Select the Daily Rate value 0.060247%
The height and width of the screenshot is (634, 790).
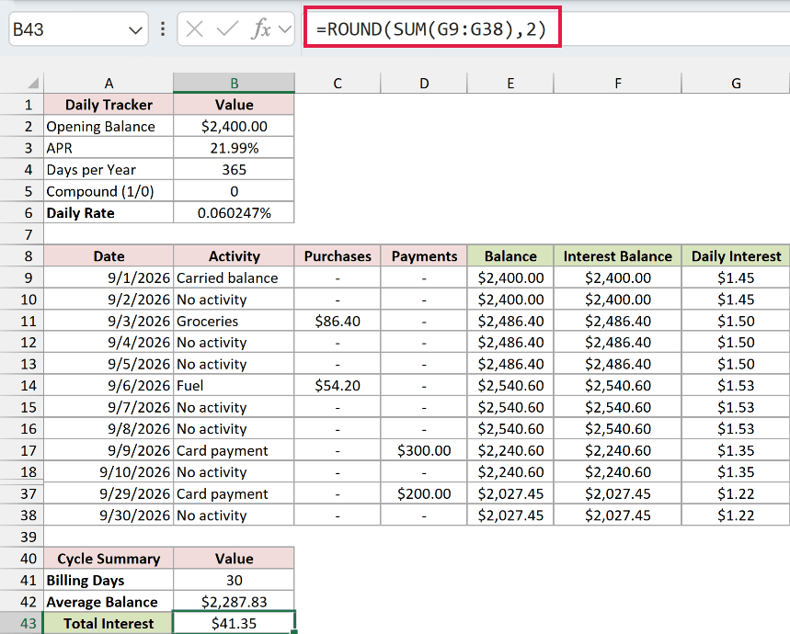(x=234, y=213)
